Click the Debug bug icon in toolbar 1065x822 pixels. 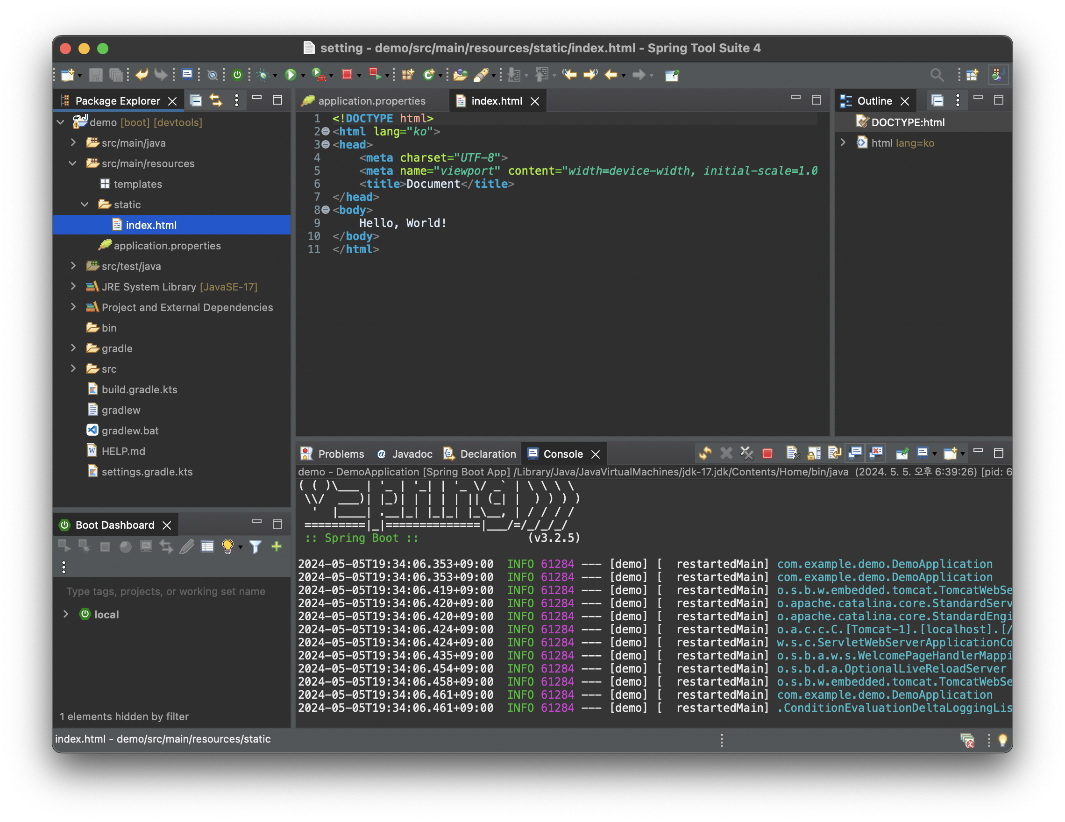click(263, 75)
